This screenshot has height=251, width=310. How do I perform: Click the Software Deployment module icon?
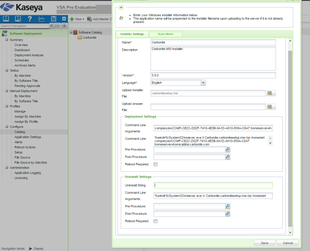[x=4, y=33]
